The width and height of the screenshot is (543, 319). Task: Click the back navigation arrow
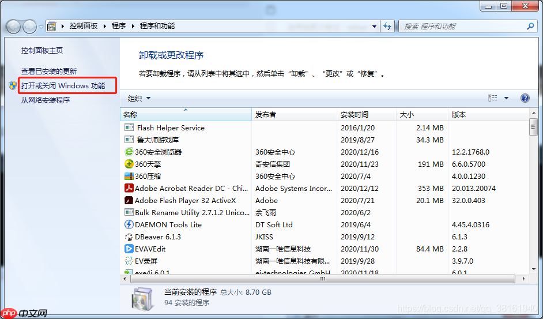point(14,27)
